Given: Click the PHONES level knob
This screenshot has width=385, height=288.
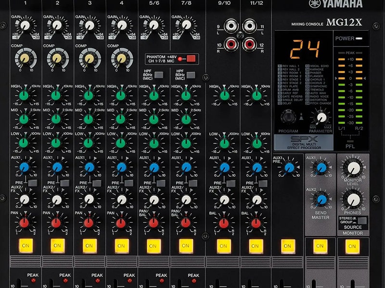Looking at the screenshot, I should 354,200.
